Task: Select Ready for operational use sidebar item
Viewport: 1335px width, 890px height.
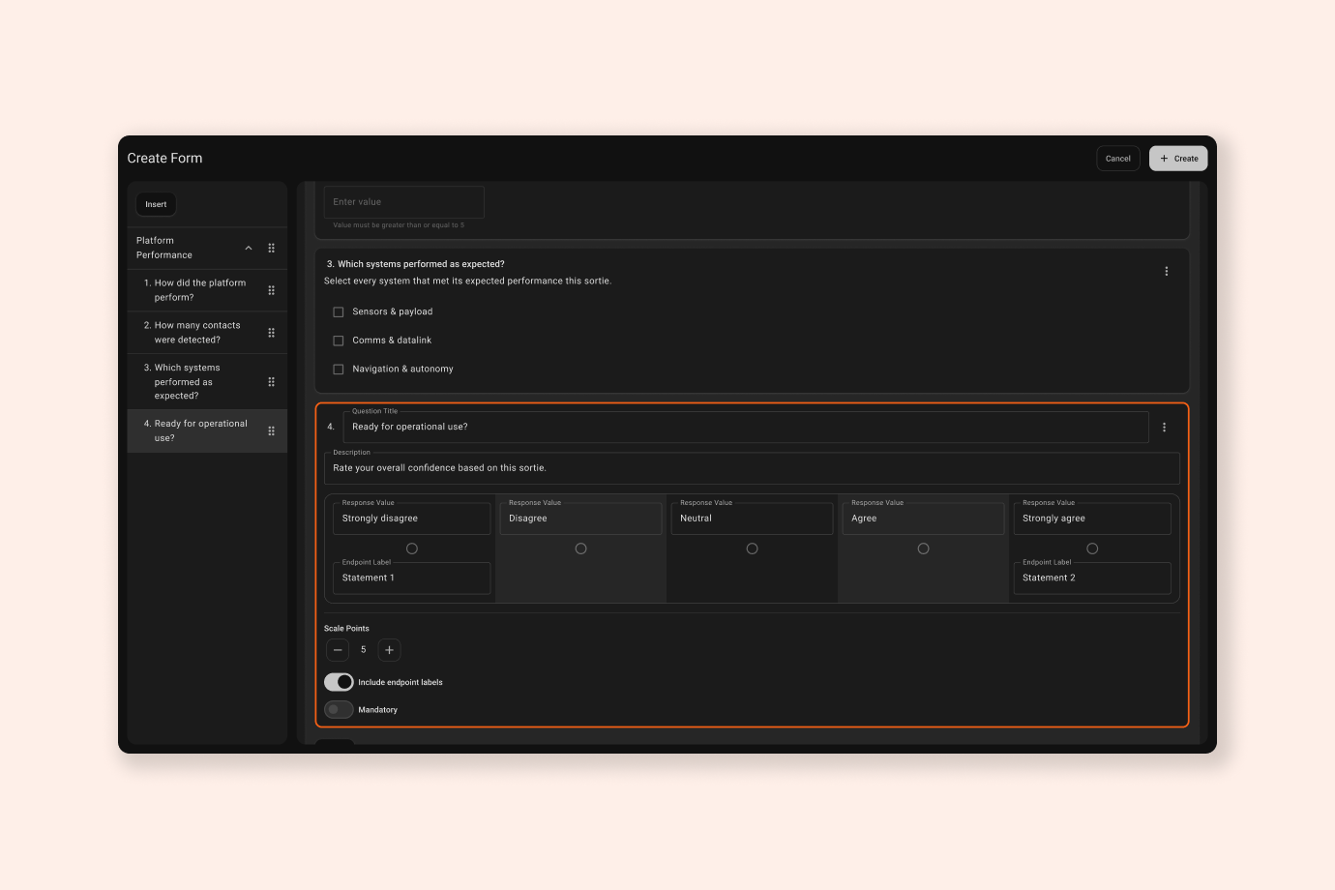Action: pyautogui.click(x=207, y=430)
